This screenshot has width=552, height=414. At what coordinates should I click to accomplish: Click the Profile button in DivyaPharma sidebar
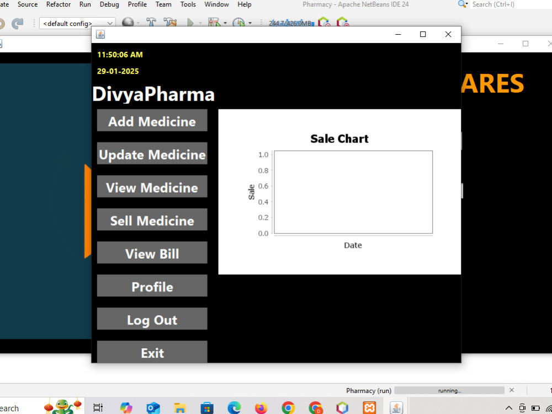click(x=152, y=286)
